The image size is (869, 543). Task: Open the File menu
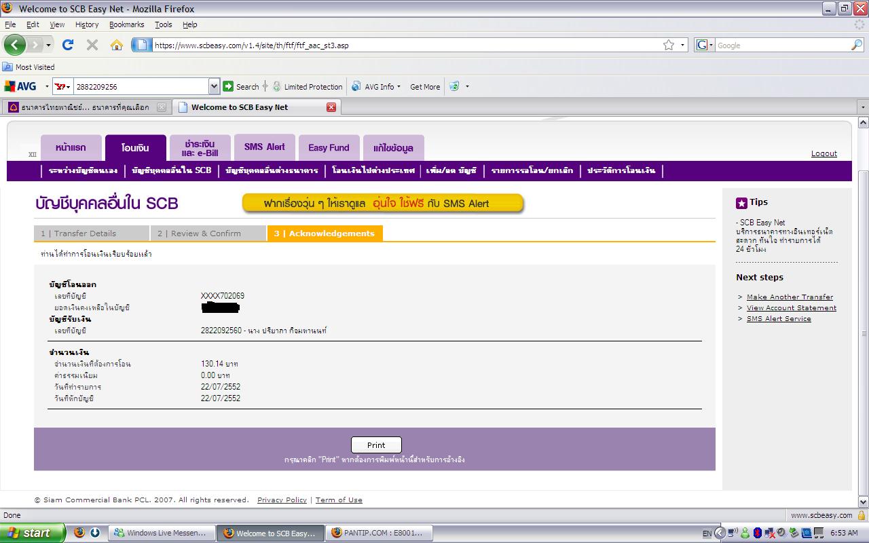click(10, 24)
